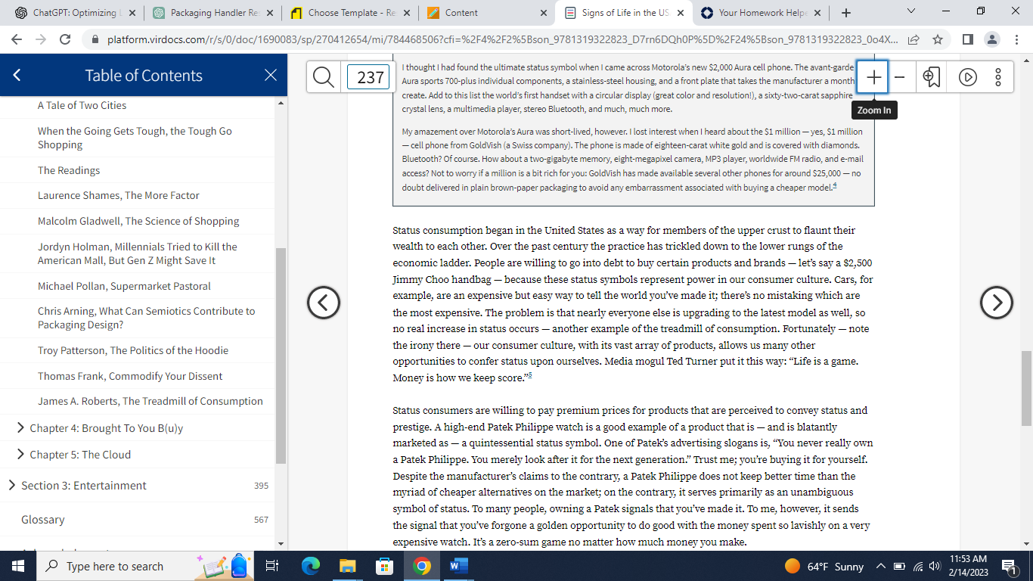This screenshot has width=1033, height=581.
Task: Start read-aloud with the play icon
Action: coord(968,77)
